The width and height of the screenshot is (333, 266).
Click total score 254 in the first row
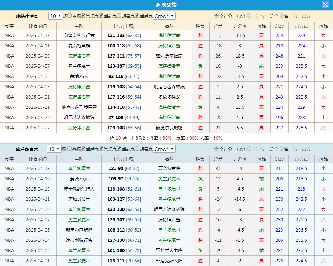pyautogui.click(x=279, y=36)
